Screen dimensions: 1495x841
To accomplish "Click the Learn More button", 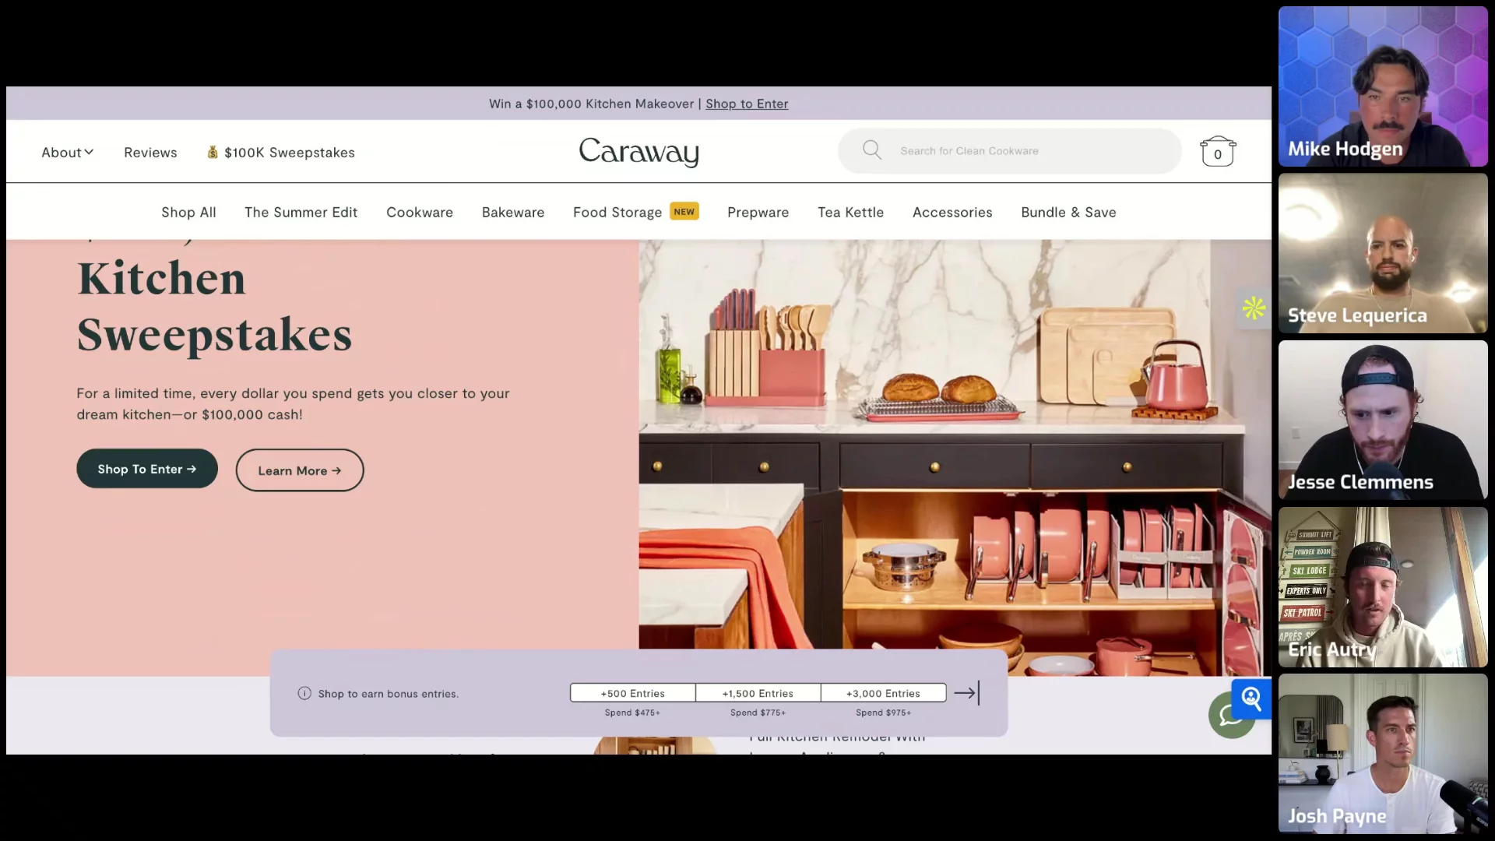I will 300,470.
